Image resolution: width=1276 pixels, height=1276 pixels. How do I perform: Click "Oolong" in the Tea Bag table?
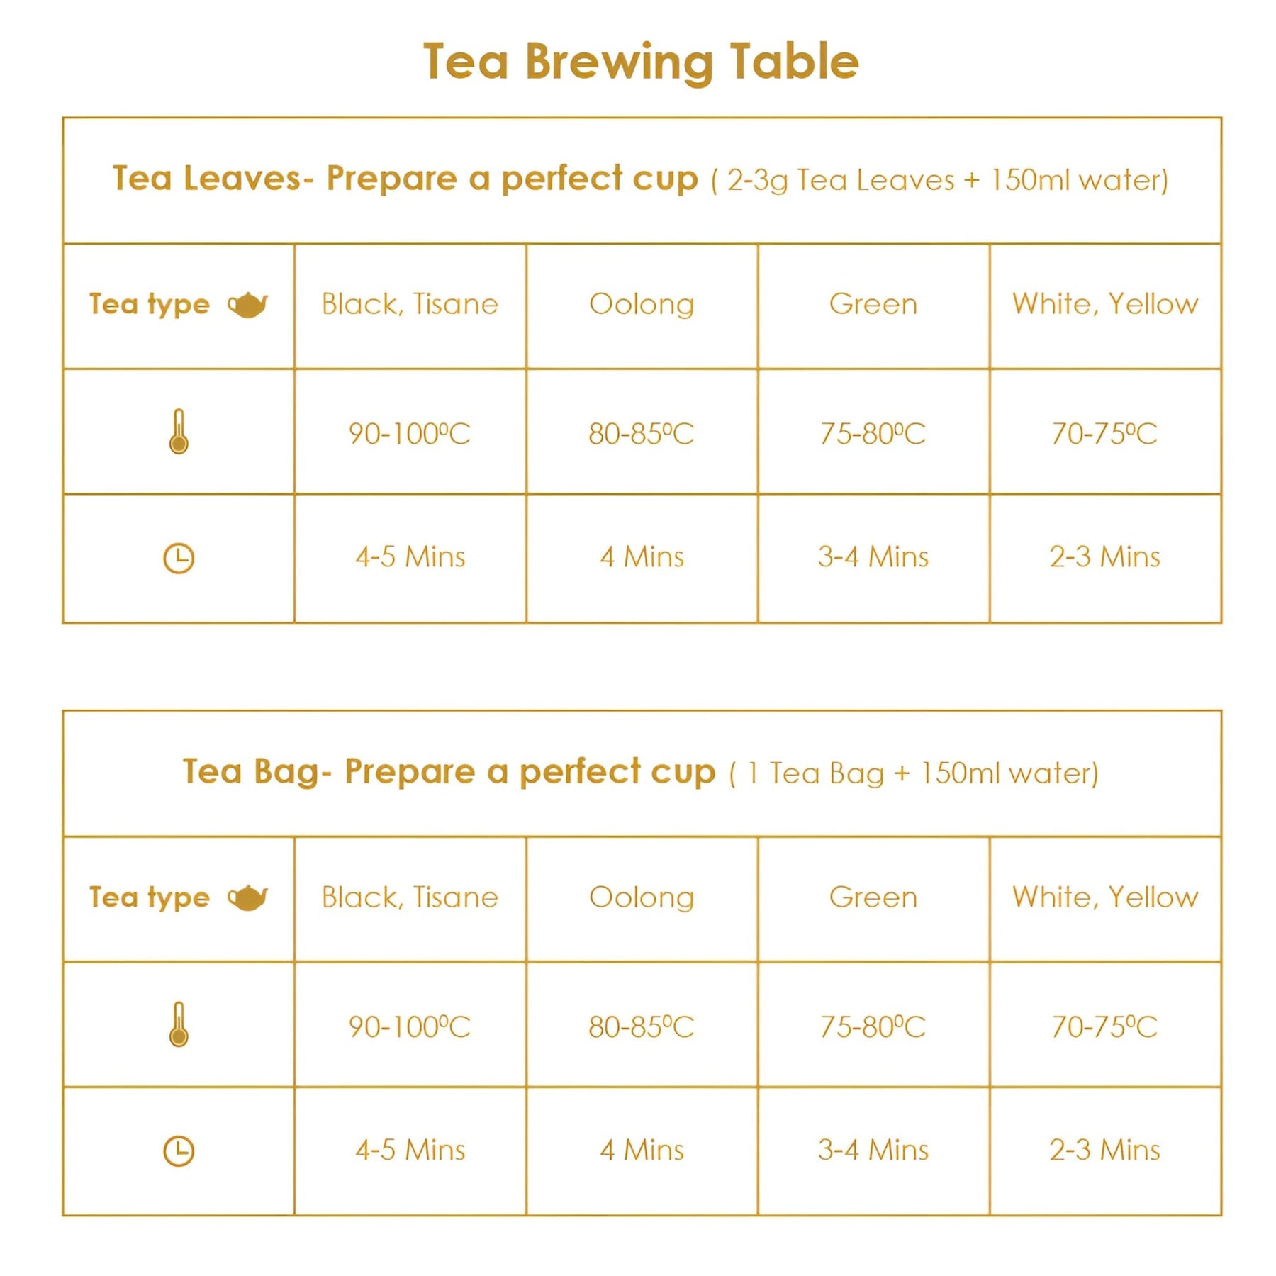(x=642, y=897)
